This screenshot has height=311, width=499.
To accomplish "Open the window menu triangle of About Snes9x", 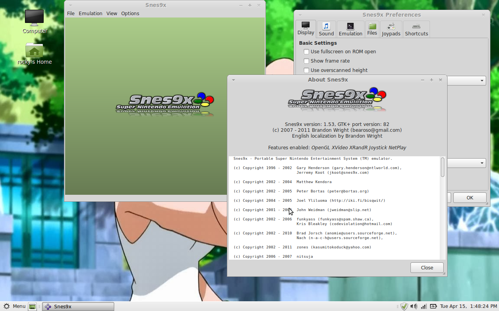I will tap(233, 80).
